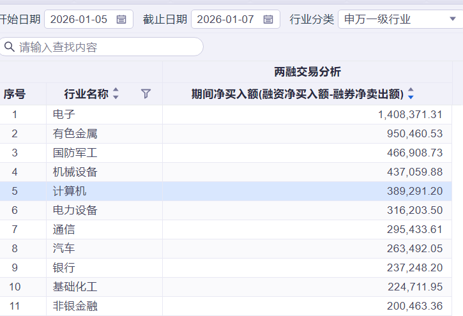Click the 行业名称 column header text
Image resolution: width=463 pixels, height=316 pixels.
click(86, 94)
